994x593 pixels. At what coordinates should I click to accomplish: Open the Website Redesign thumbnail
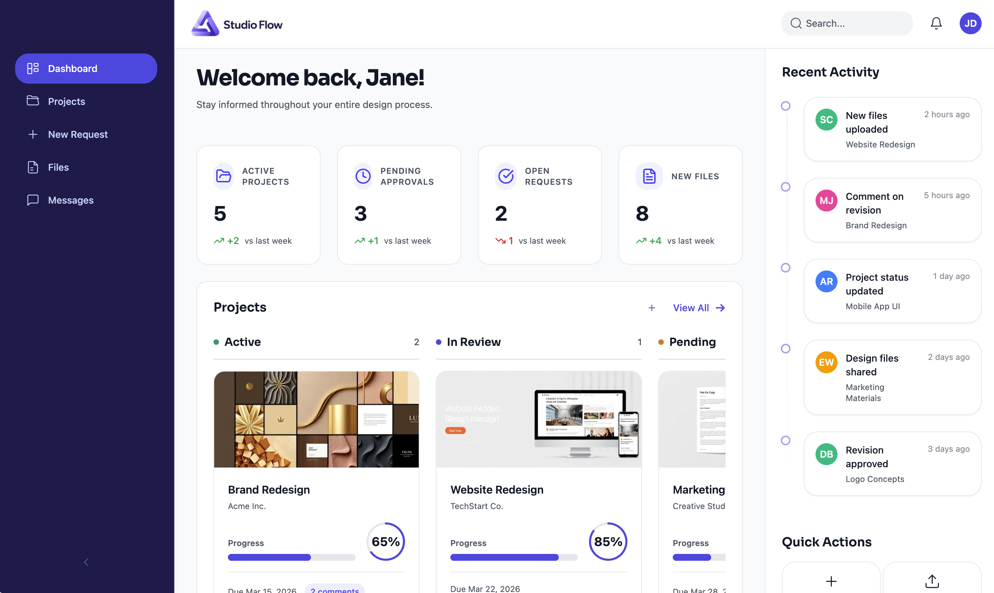click(x=539, y=419)
